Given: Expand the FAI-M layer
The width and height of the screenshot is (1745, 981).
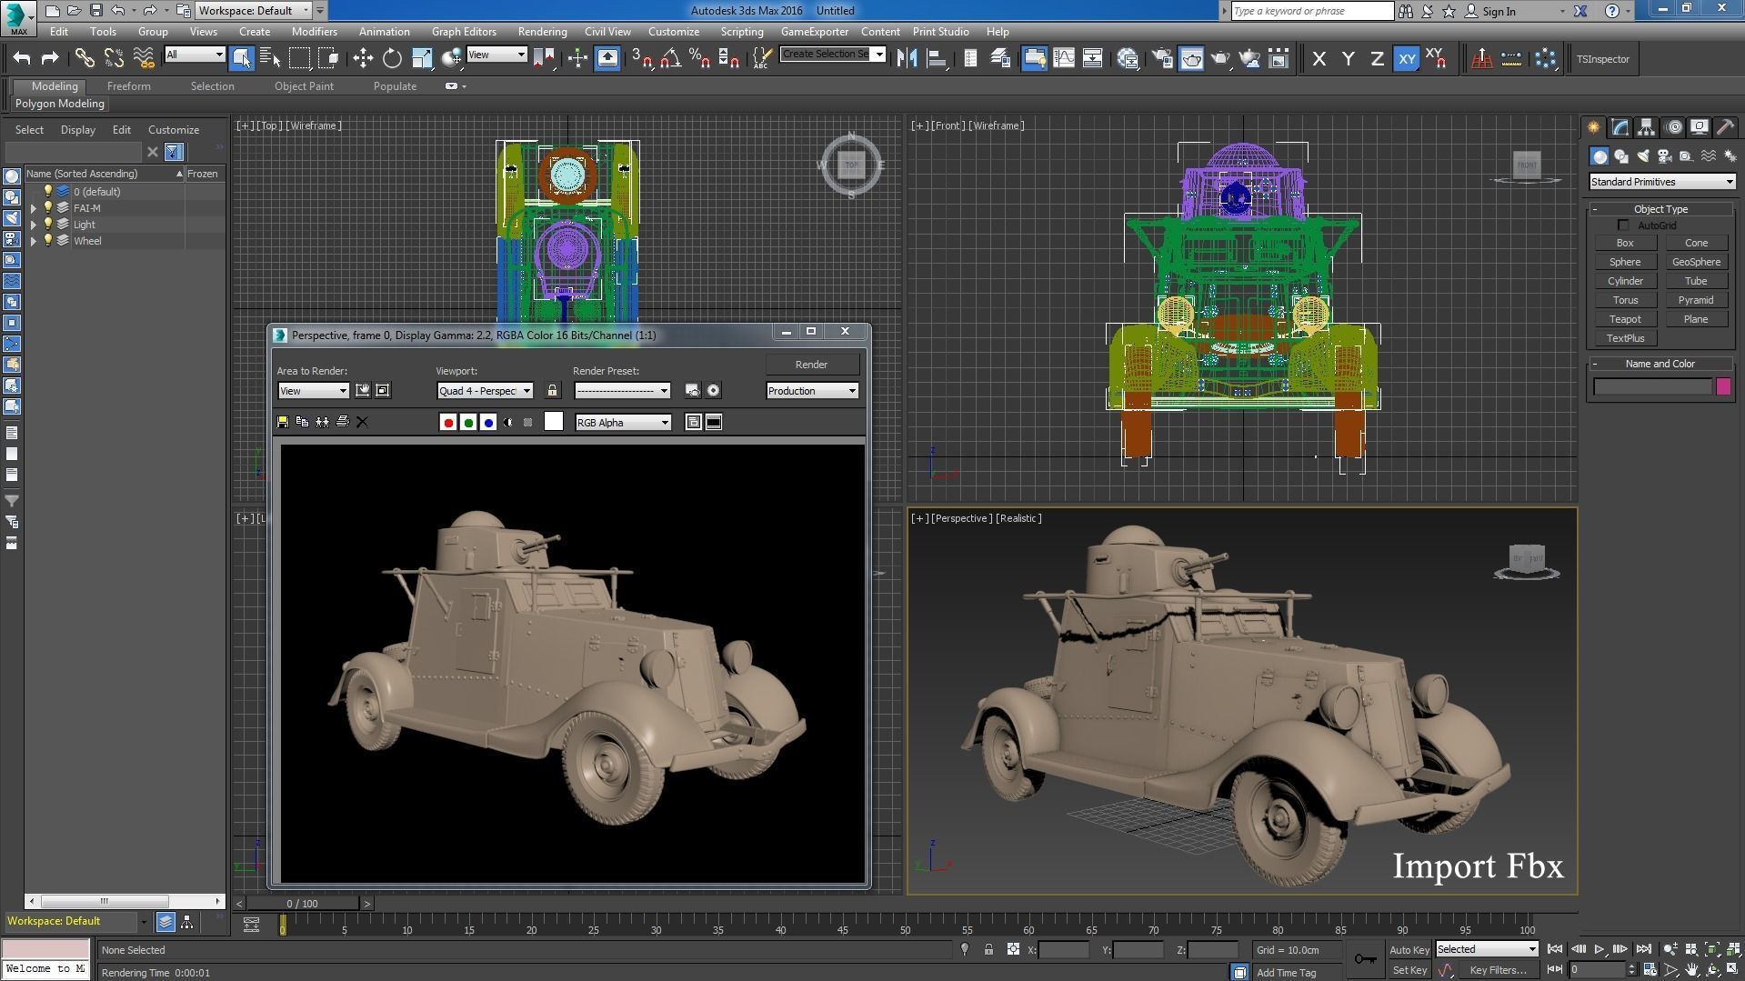Looking at the screenshot, I should (x=34, y=208).
